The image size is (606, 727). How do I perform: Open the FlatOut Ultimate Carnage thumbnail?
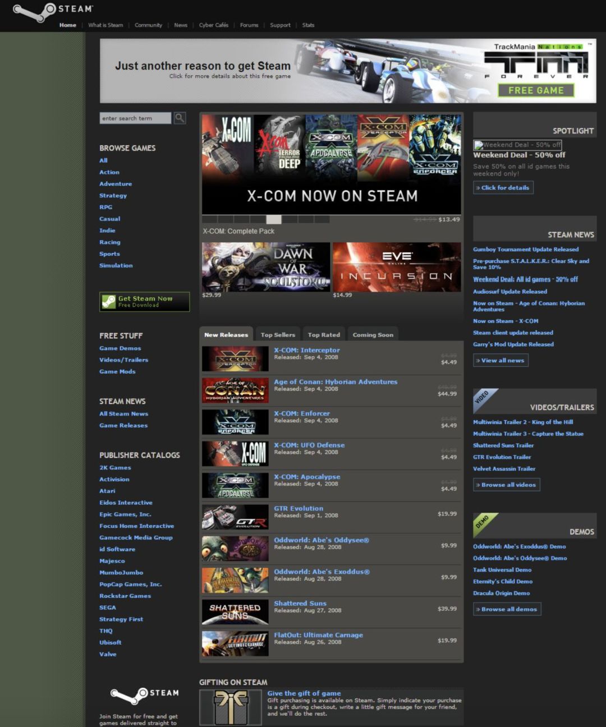pyautogui.click(x=235, y=644)
